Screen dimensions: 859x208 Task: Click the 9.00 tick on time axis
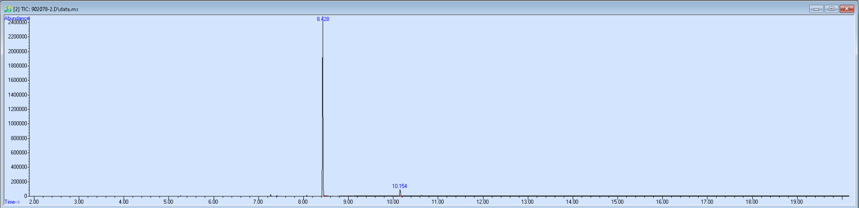tap(348, 202)
